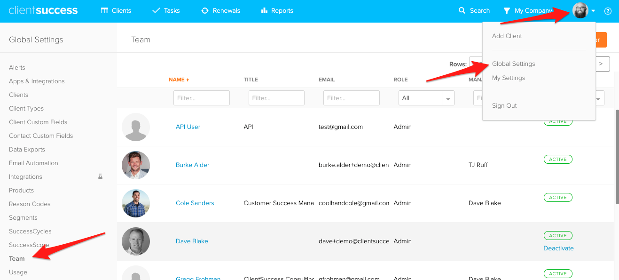
Task: Click the Renewals refresh icon
Action: tap(205, 10)
